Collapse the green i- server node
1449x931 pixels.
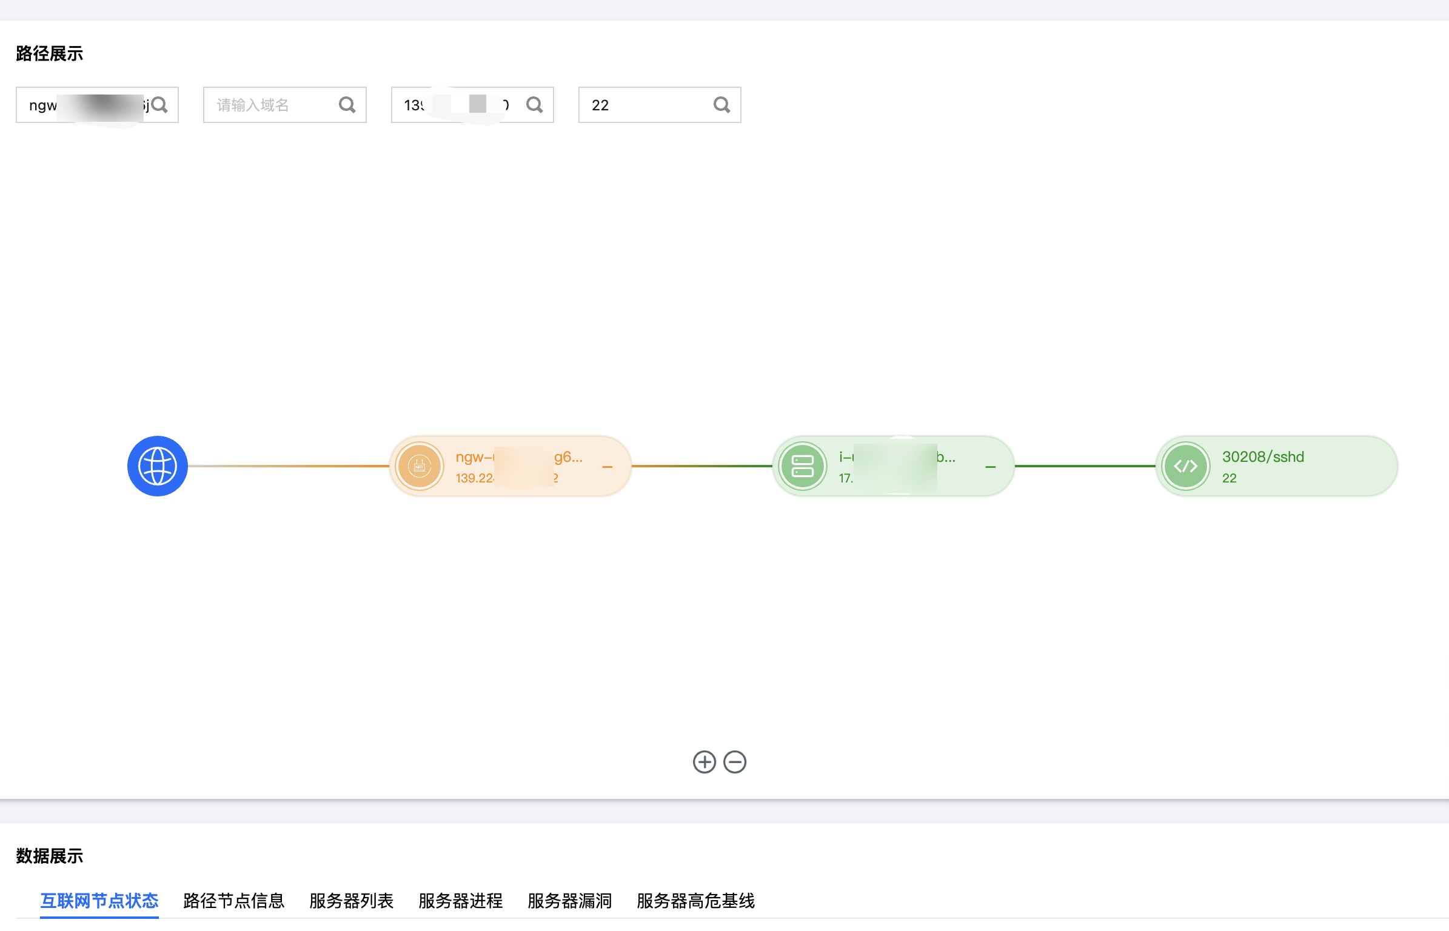pyautogui.click(x=990, y=467)
